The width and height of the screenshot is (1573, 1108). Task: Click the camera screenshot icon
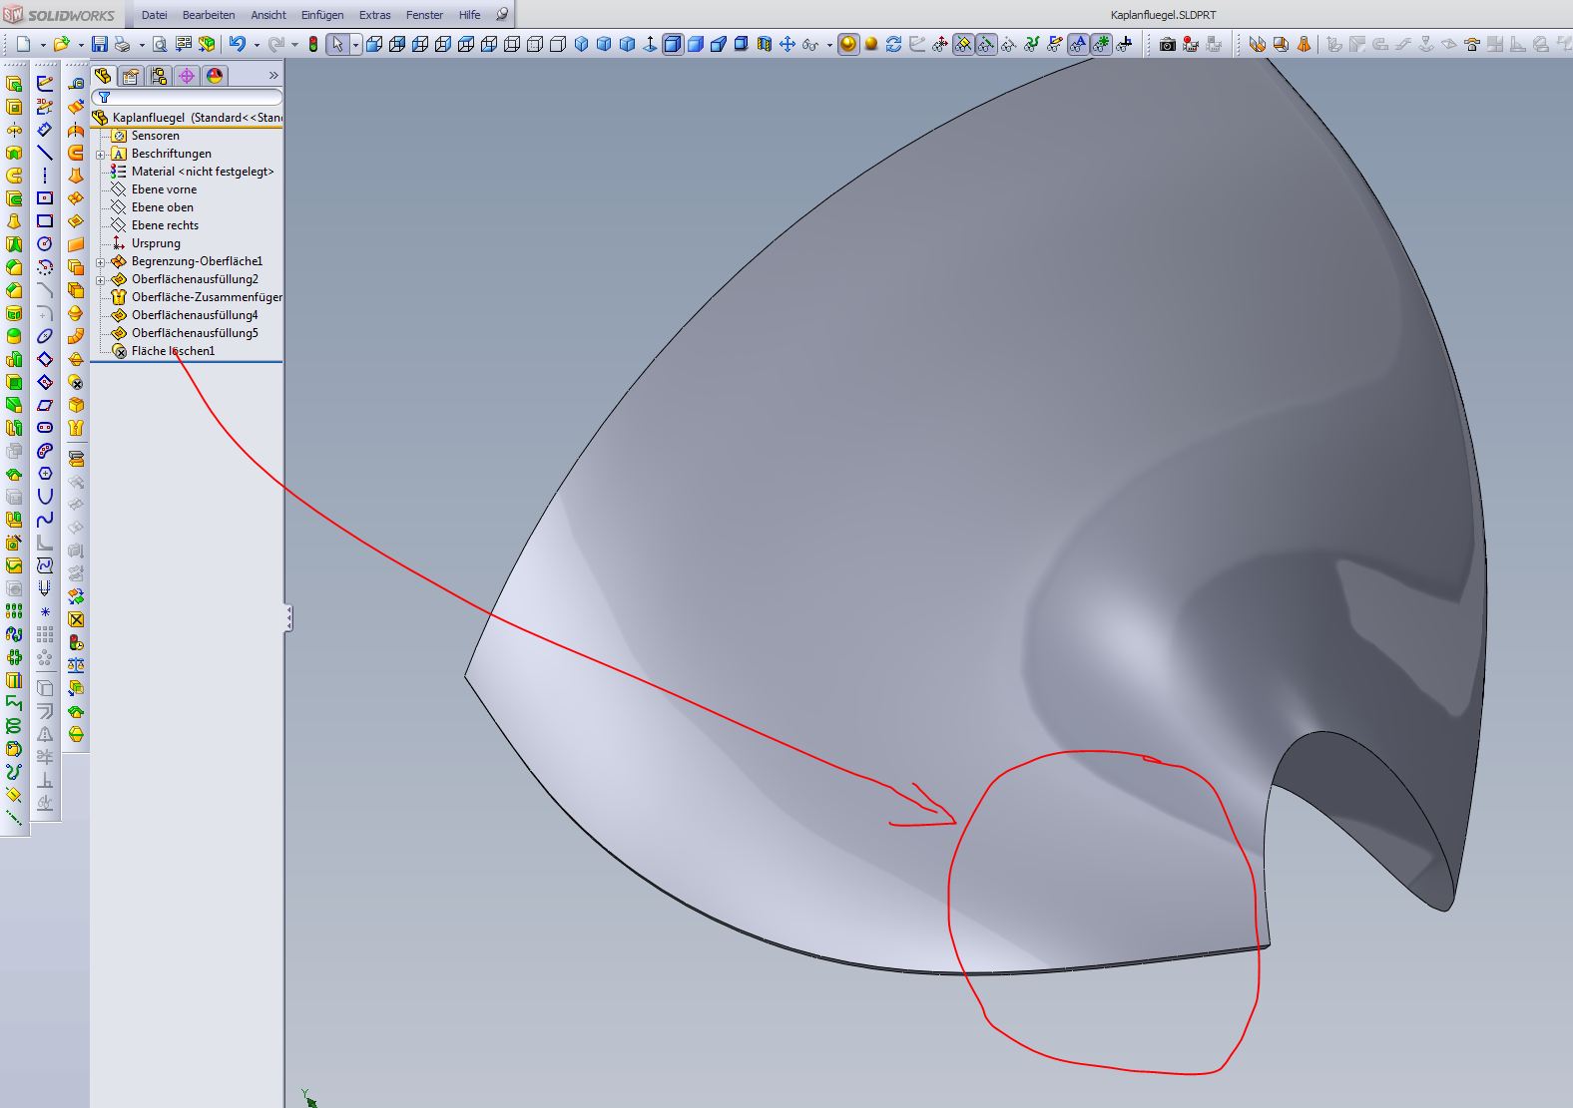tap(1167, 44)
